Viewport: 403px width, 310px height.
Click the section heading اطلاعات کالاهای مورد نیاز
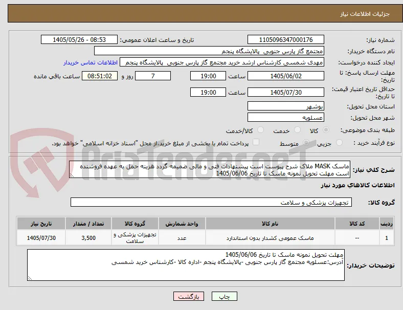(357, 185)
